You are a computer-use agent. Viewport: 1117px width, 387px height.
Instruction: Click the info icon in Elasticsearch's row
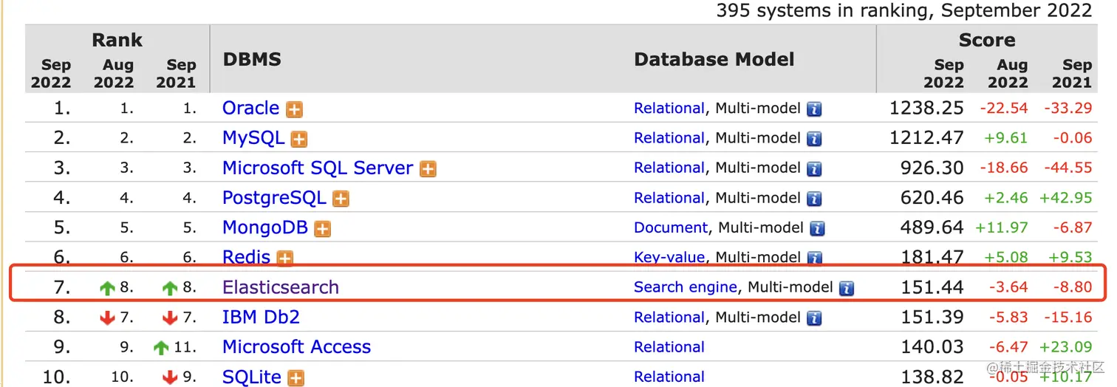(847, 288)
